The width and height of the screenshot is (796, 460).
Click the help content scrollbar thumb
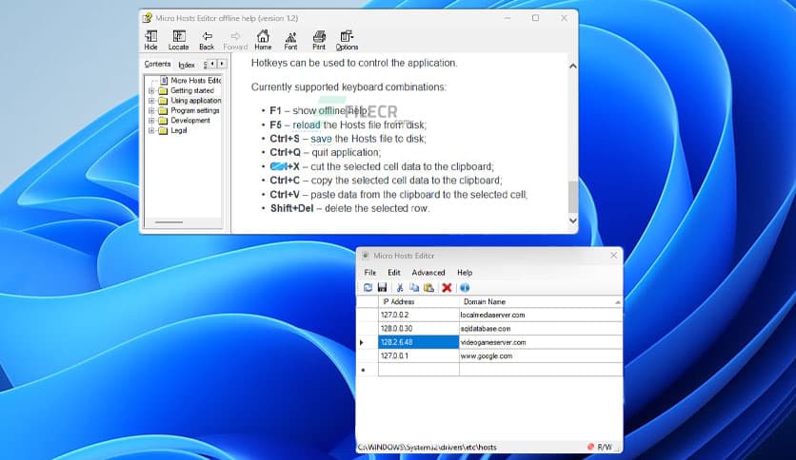click(572, 197)
